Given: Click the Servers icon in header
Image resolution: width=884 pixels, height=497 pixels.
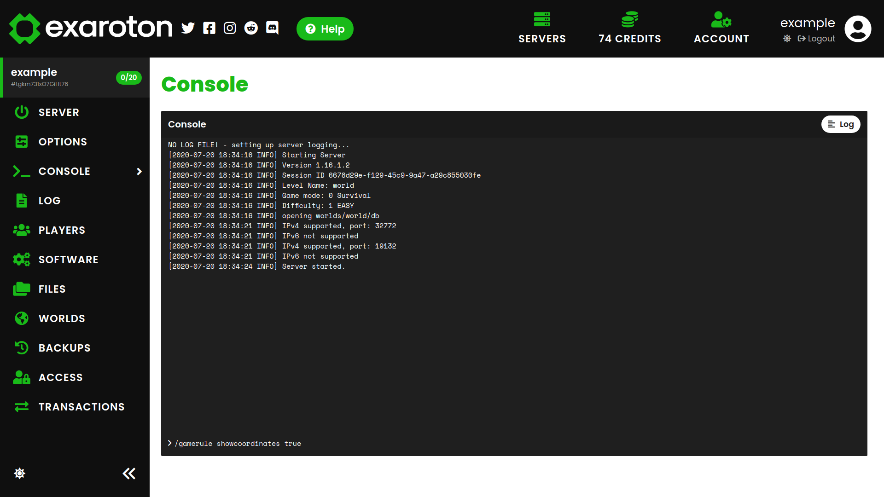Looking at the screenshot, I should tap(542, 20).
